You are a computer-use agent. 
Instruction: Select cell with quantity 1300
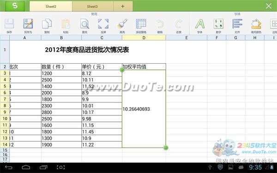click(61, 138)
